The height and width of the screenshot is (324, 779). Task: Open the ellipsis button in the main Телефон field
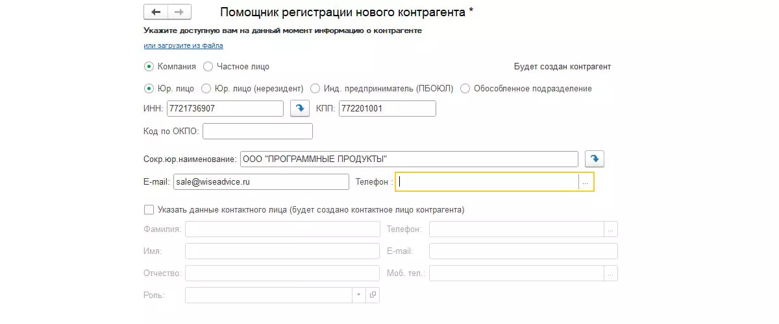[586, 183]
